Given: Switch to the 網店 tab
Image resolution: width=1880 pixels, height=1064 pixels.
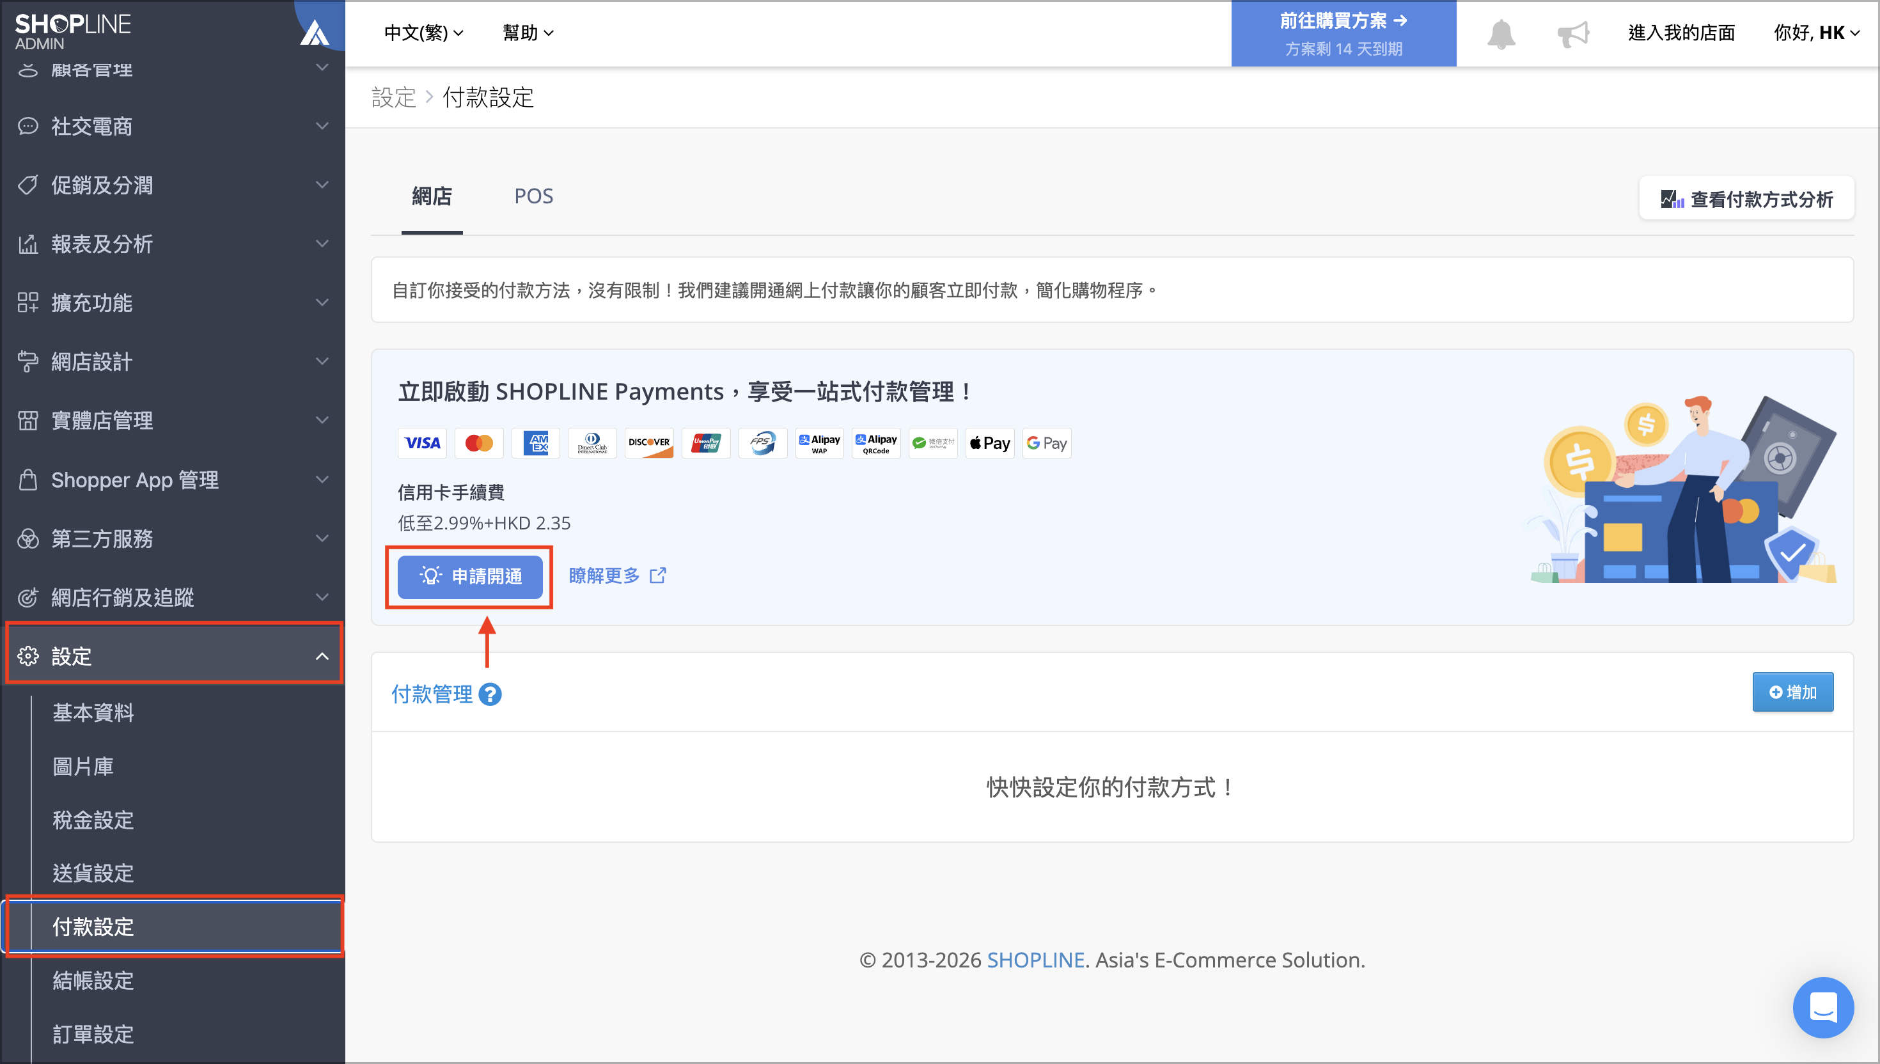Looking at the screenshot, I should [432, 196].
